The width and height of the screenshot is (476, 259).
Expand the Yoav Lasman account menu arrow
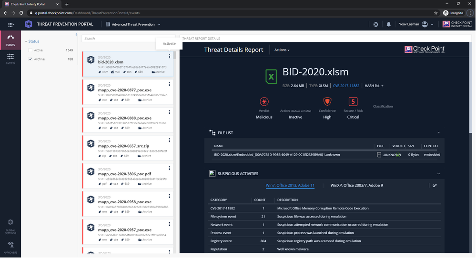432,25
